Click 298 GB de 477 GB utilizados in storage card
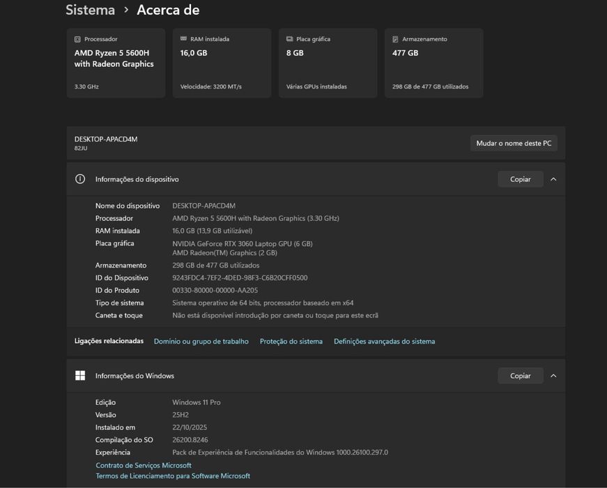This screenshot has width=607, height=488. pos(431,86)
